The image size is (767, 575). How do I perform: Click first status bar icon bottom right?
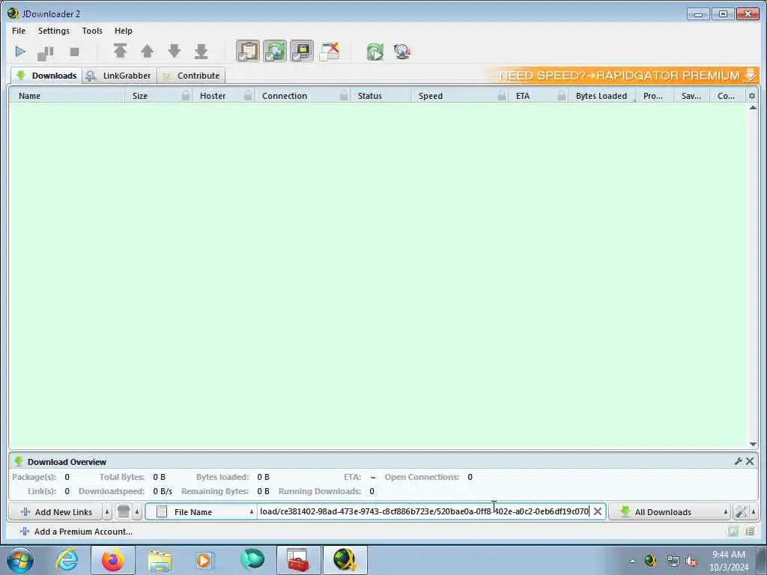click(733, 532)
